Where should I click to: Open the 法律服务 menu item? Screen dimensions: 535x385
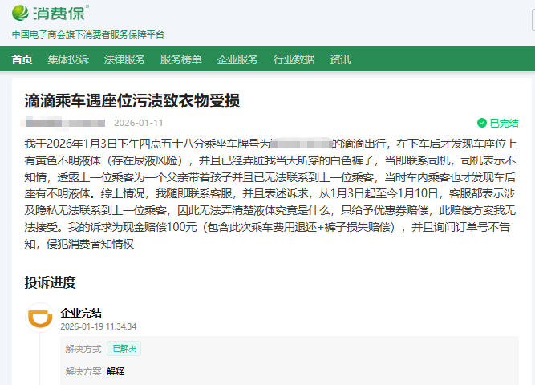pos(124,59)
